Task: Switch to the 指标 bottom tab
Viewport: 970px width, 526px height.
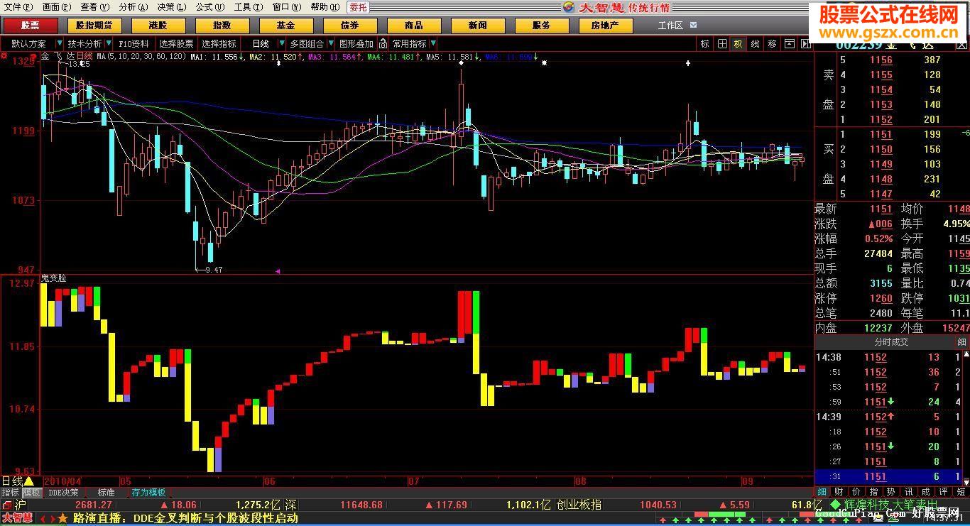Action: pyautogui.click(x=10, y=493)
